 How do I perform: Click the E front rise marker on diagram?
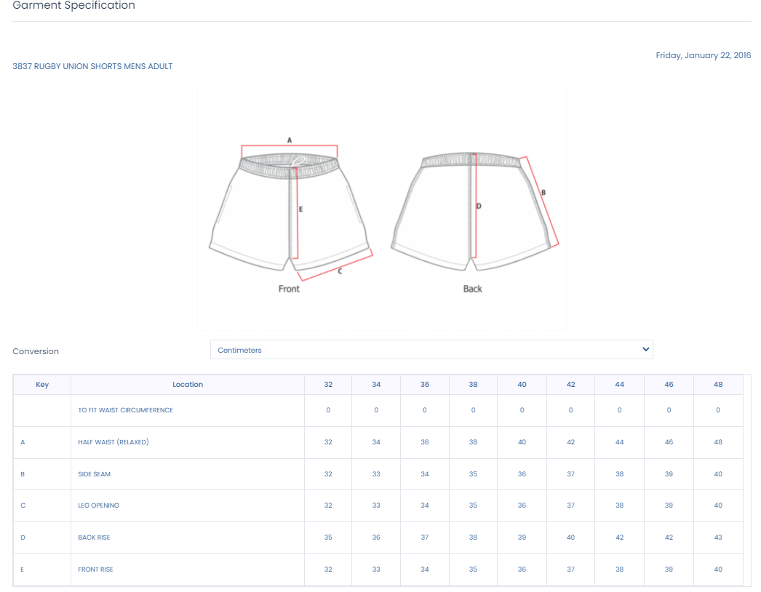coord(300,209)
